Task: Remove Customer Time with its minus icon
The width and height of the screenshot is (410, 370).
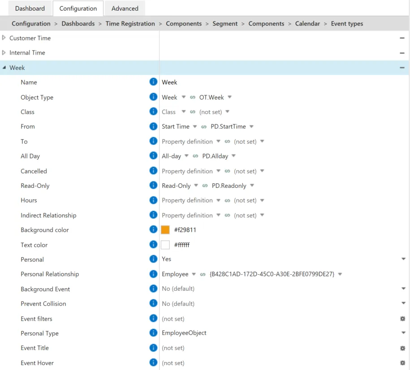Action: point(402,38)
